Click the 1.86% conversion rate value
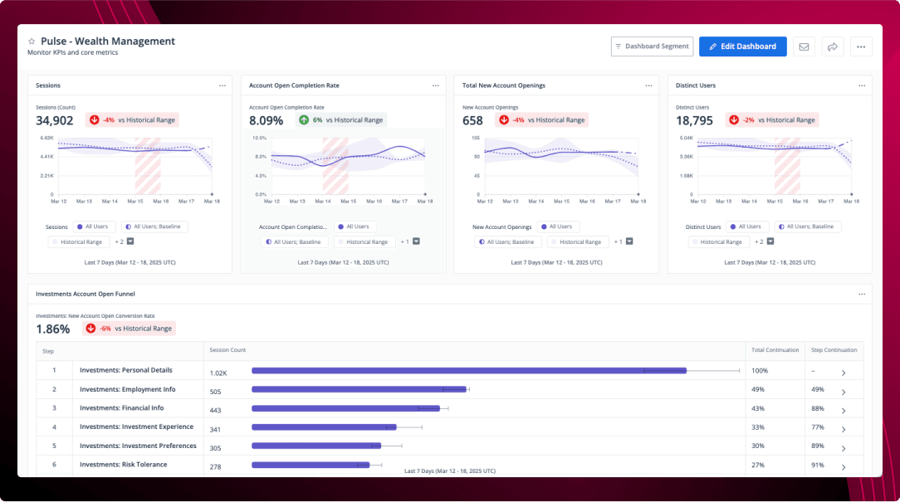The image size is (900, 502). coord(51,329)
